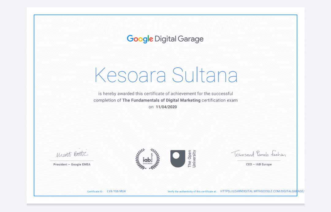Viewport: 331px width, 212px height.
Task: Click the certificate date 11/04/2020
Action: pos(166,107)
